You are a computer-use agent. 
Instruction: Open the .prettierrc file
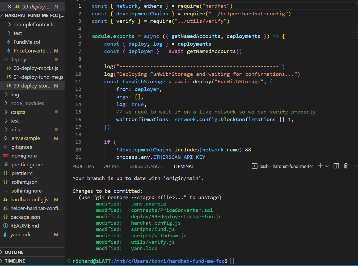(x=32, y=173)
